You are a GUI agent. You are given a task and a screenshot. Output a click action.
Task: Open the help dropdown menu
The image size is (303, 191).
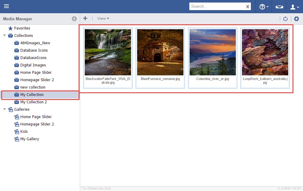pyautogui.click(x=264, y=7)
